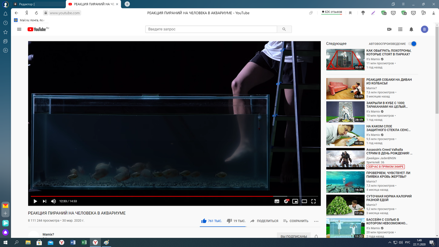Open player settings gear

286,201
